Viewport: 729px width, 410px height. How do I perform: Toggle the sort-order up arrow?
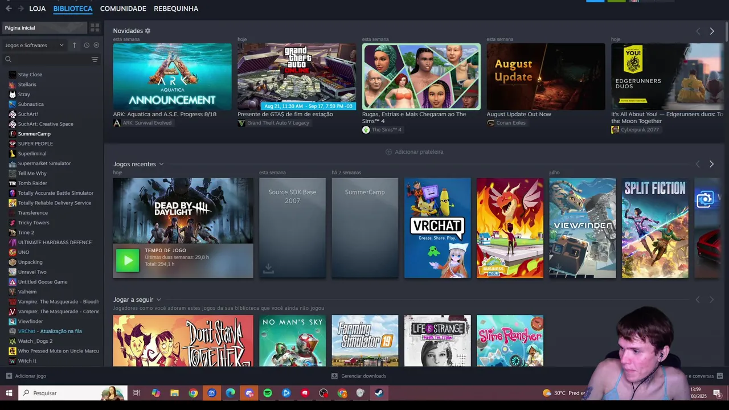74,45
